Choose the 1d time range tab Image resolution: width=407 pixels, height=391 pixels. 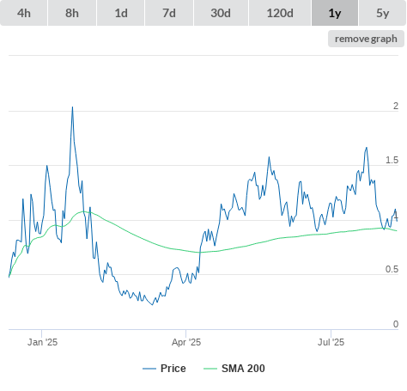[121, 13]
